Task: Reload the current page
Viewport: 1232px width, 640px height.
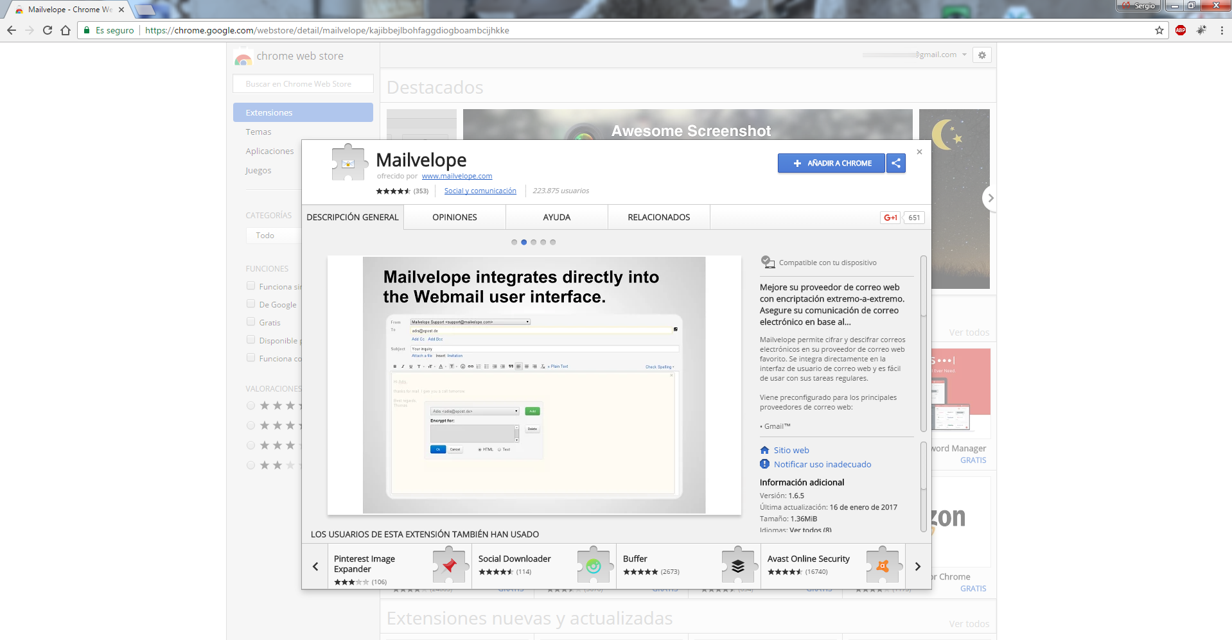Action: coord(48,30)
